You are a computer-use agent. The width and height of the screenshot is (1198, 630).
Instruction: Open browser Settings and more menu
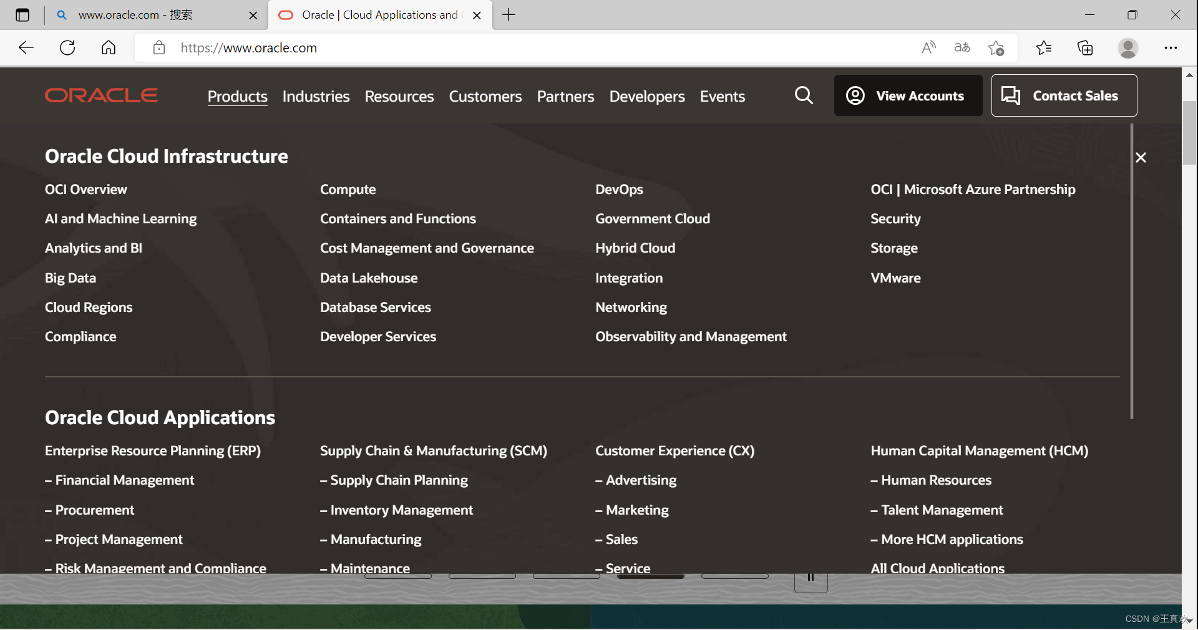point(1171,48)
